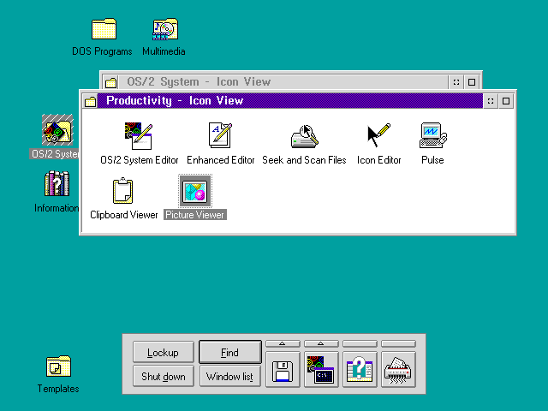Click the Productivity - Icon View title bar
The width and height of the screenshot is (548, 411).
(290, 101)
